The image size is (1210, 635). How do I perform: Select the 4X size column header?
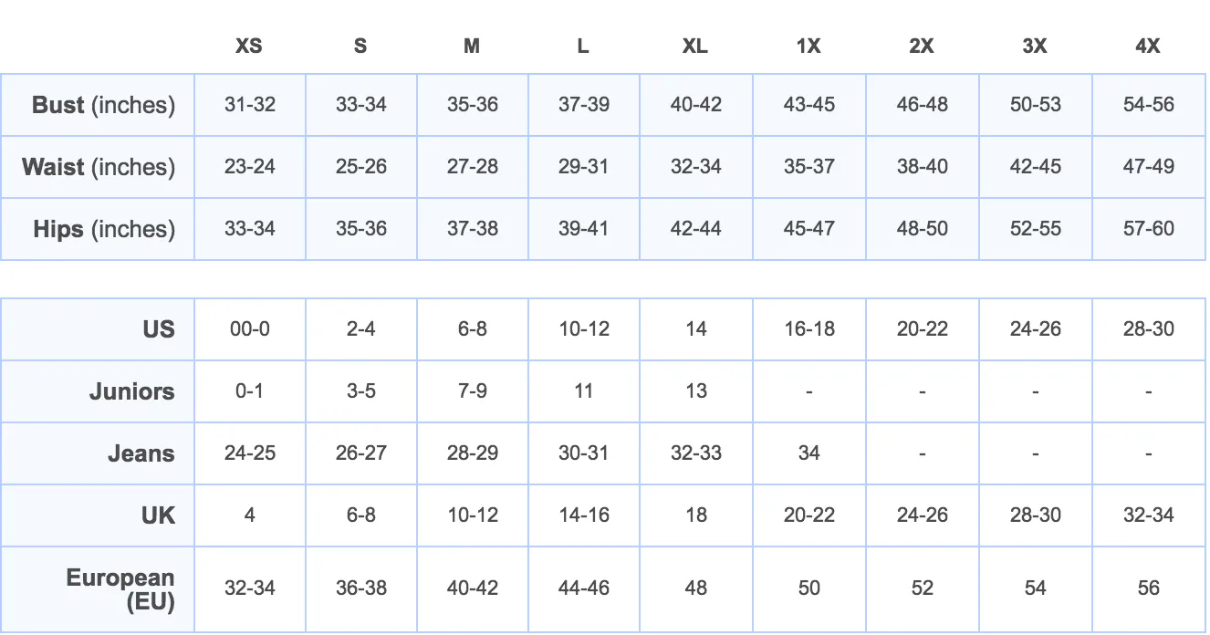click(1148, 46)
